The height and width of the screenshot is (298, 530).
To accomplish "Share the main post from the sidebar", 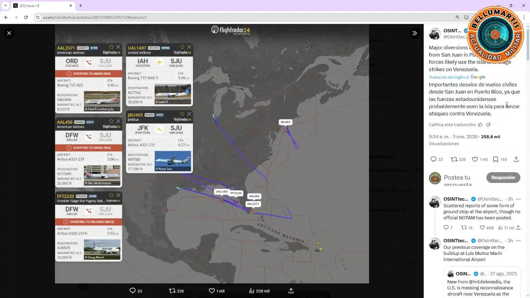I will coord(516,159).
